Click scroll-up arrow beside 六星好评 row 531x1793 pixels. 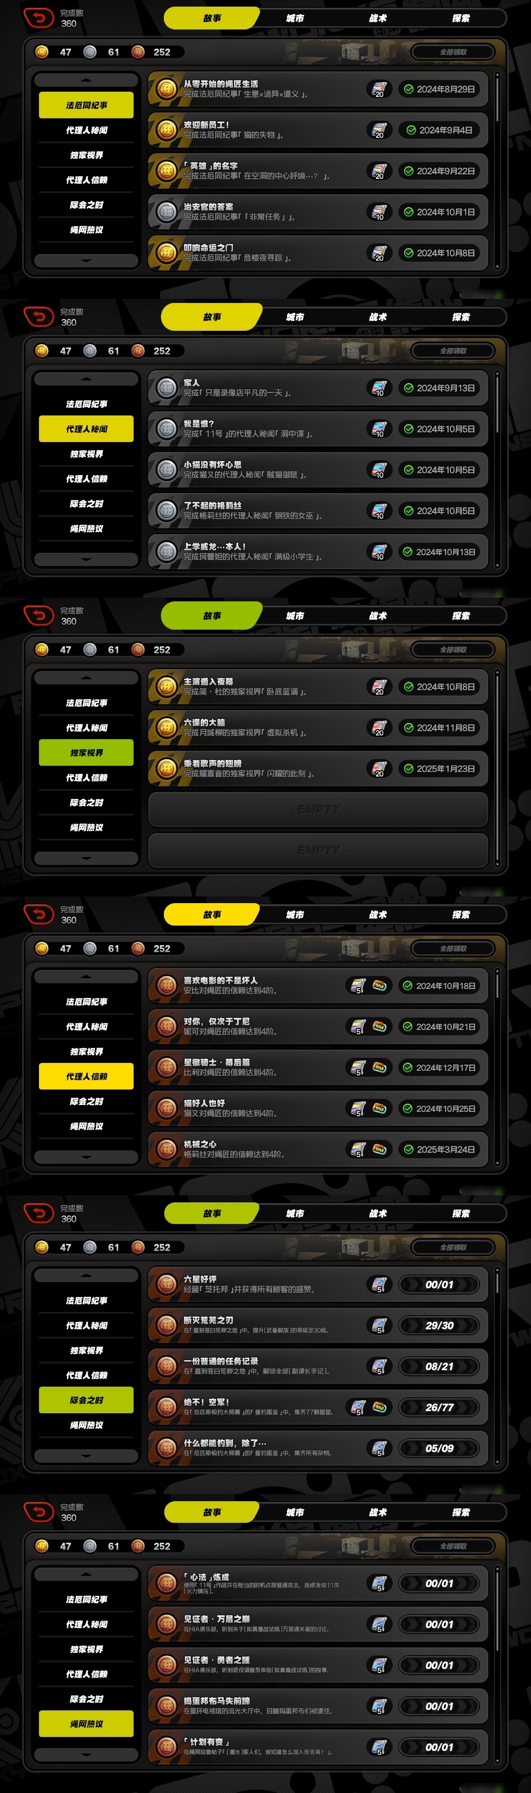86,1276
